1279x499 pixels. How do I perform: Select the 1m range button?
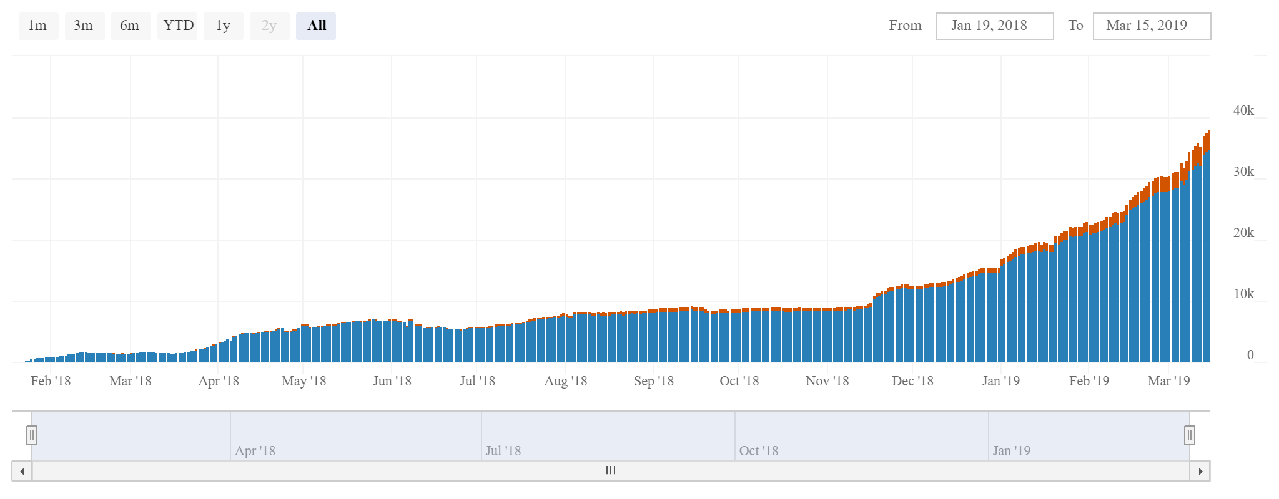point(38,26)
